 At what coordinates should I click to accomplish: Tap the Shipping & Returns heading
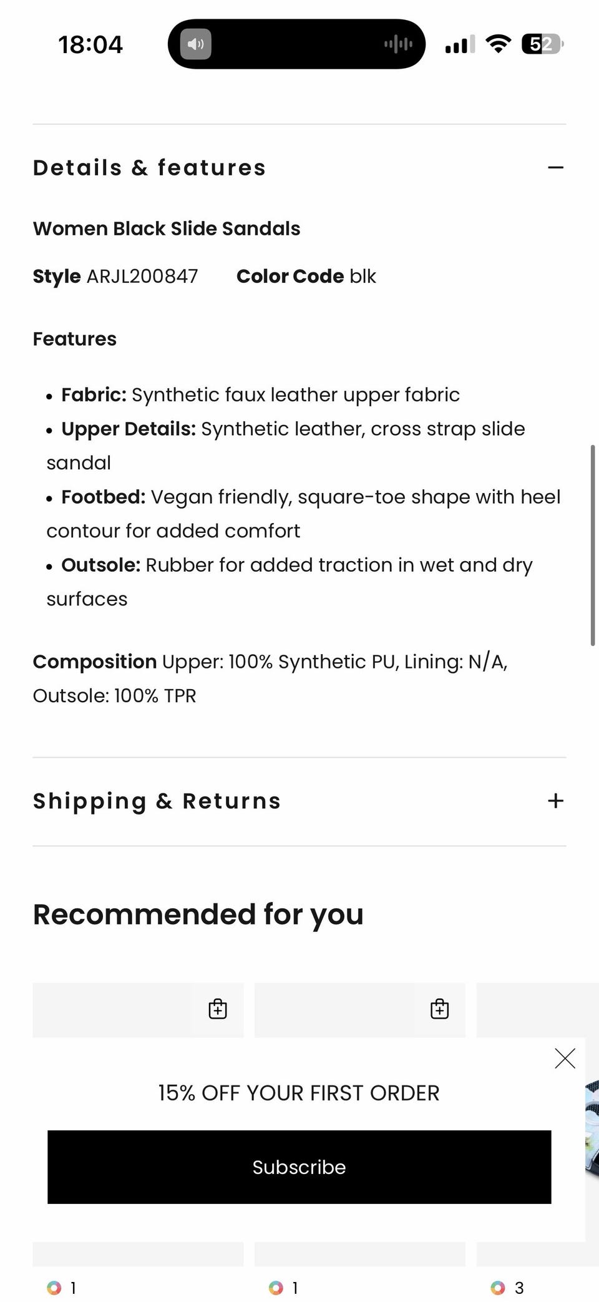click(x=157, y=801)
